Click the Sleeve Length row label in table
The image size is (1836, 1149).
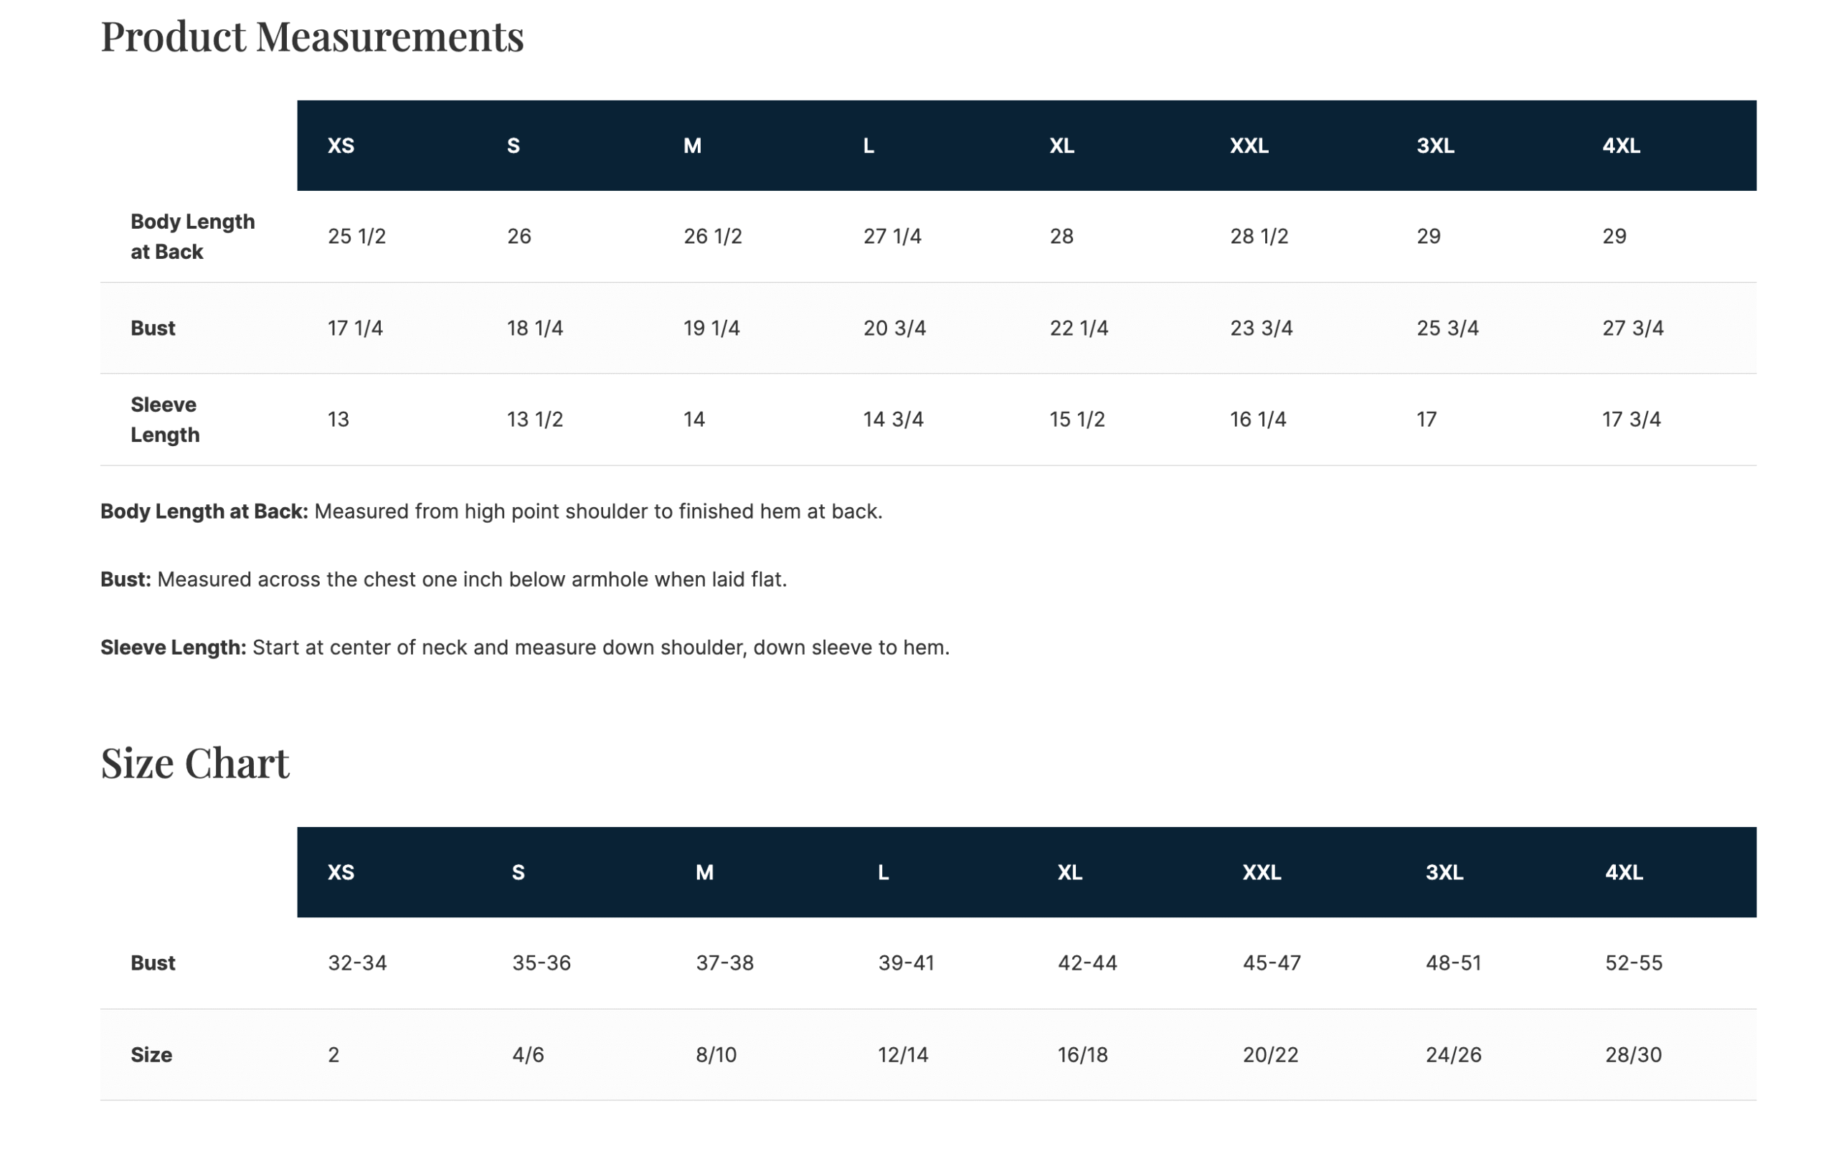(165, 420)
